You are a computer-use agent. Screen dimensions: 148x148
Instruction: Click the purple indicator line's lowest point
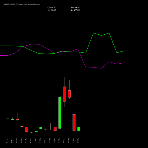[101, 68]
